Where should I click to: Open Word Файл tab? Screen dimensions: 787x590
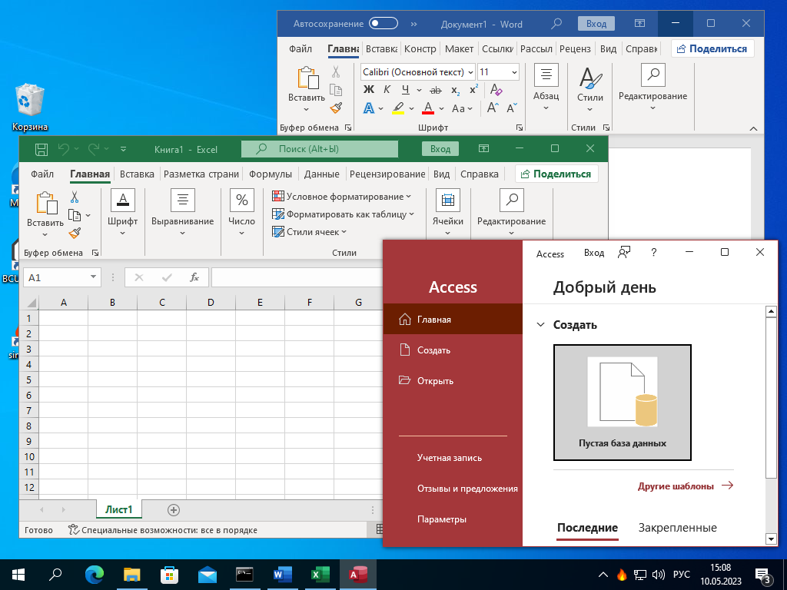pyautogui.click(x=301, y=48)
